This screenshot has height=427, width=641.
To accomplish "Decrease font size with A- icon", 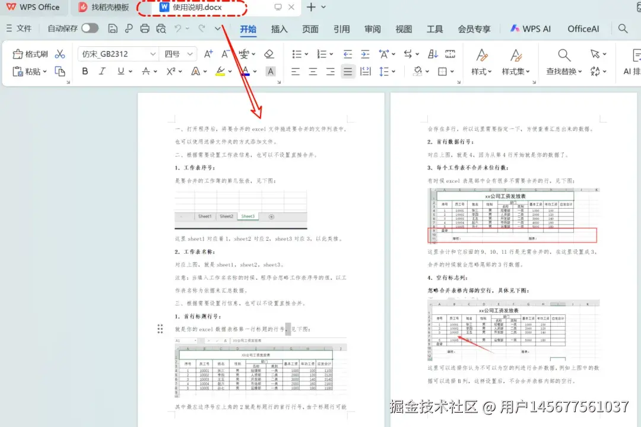I will (226, 54).
